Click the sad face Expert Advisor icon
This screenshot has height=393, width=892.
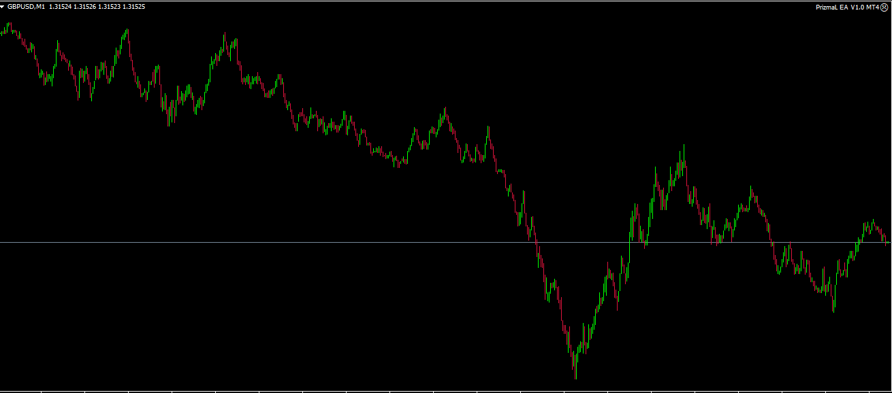(885, 7)
